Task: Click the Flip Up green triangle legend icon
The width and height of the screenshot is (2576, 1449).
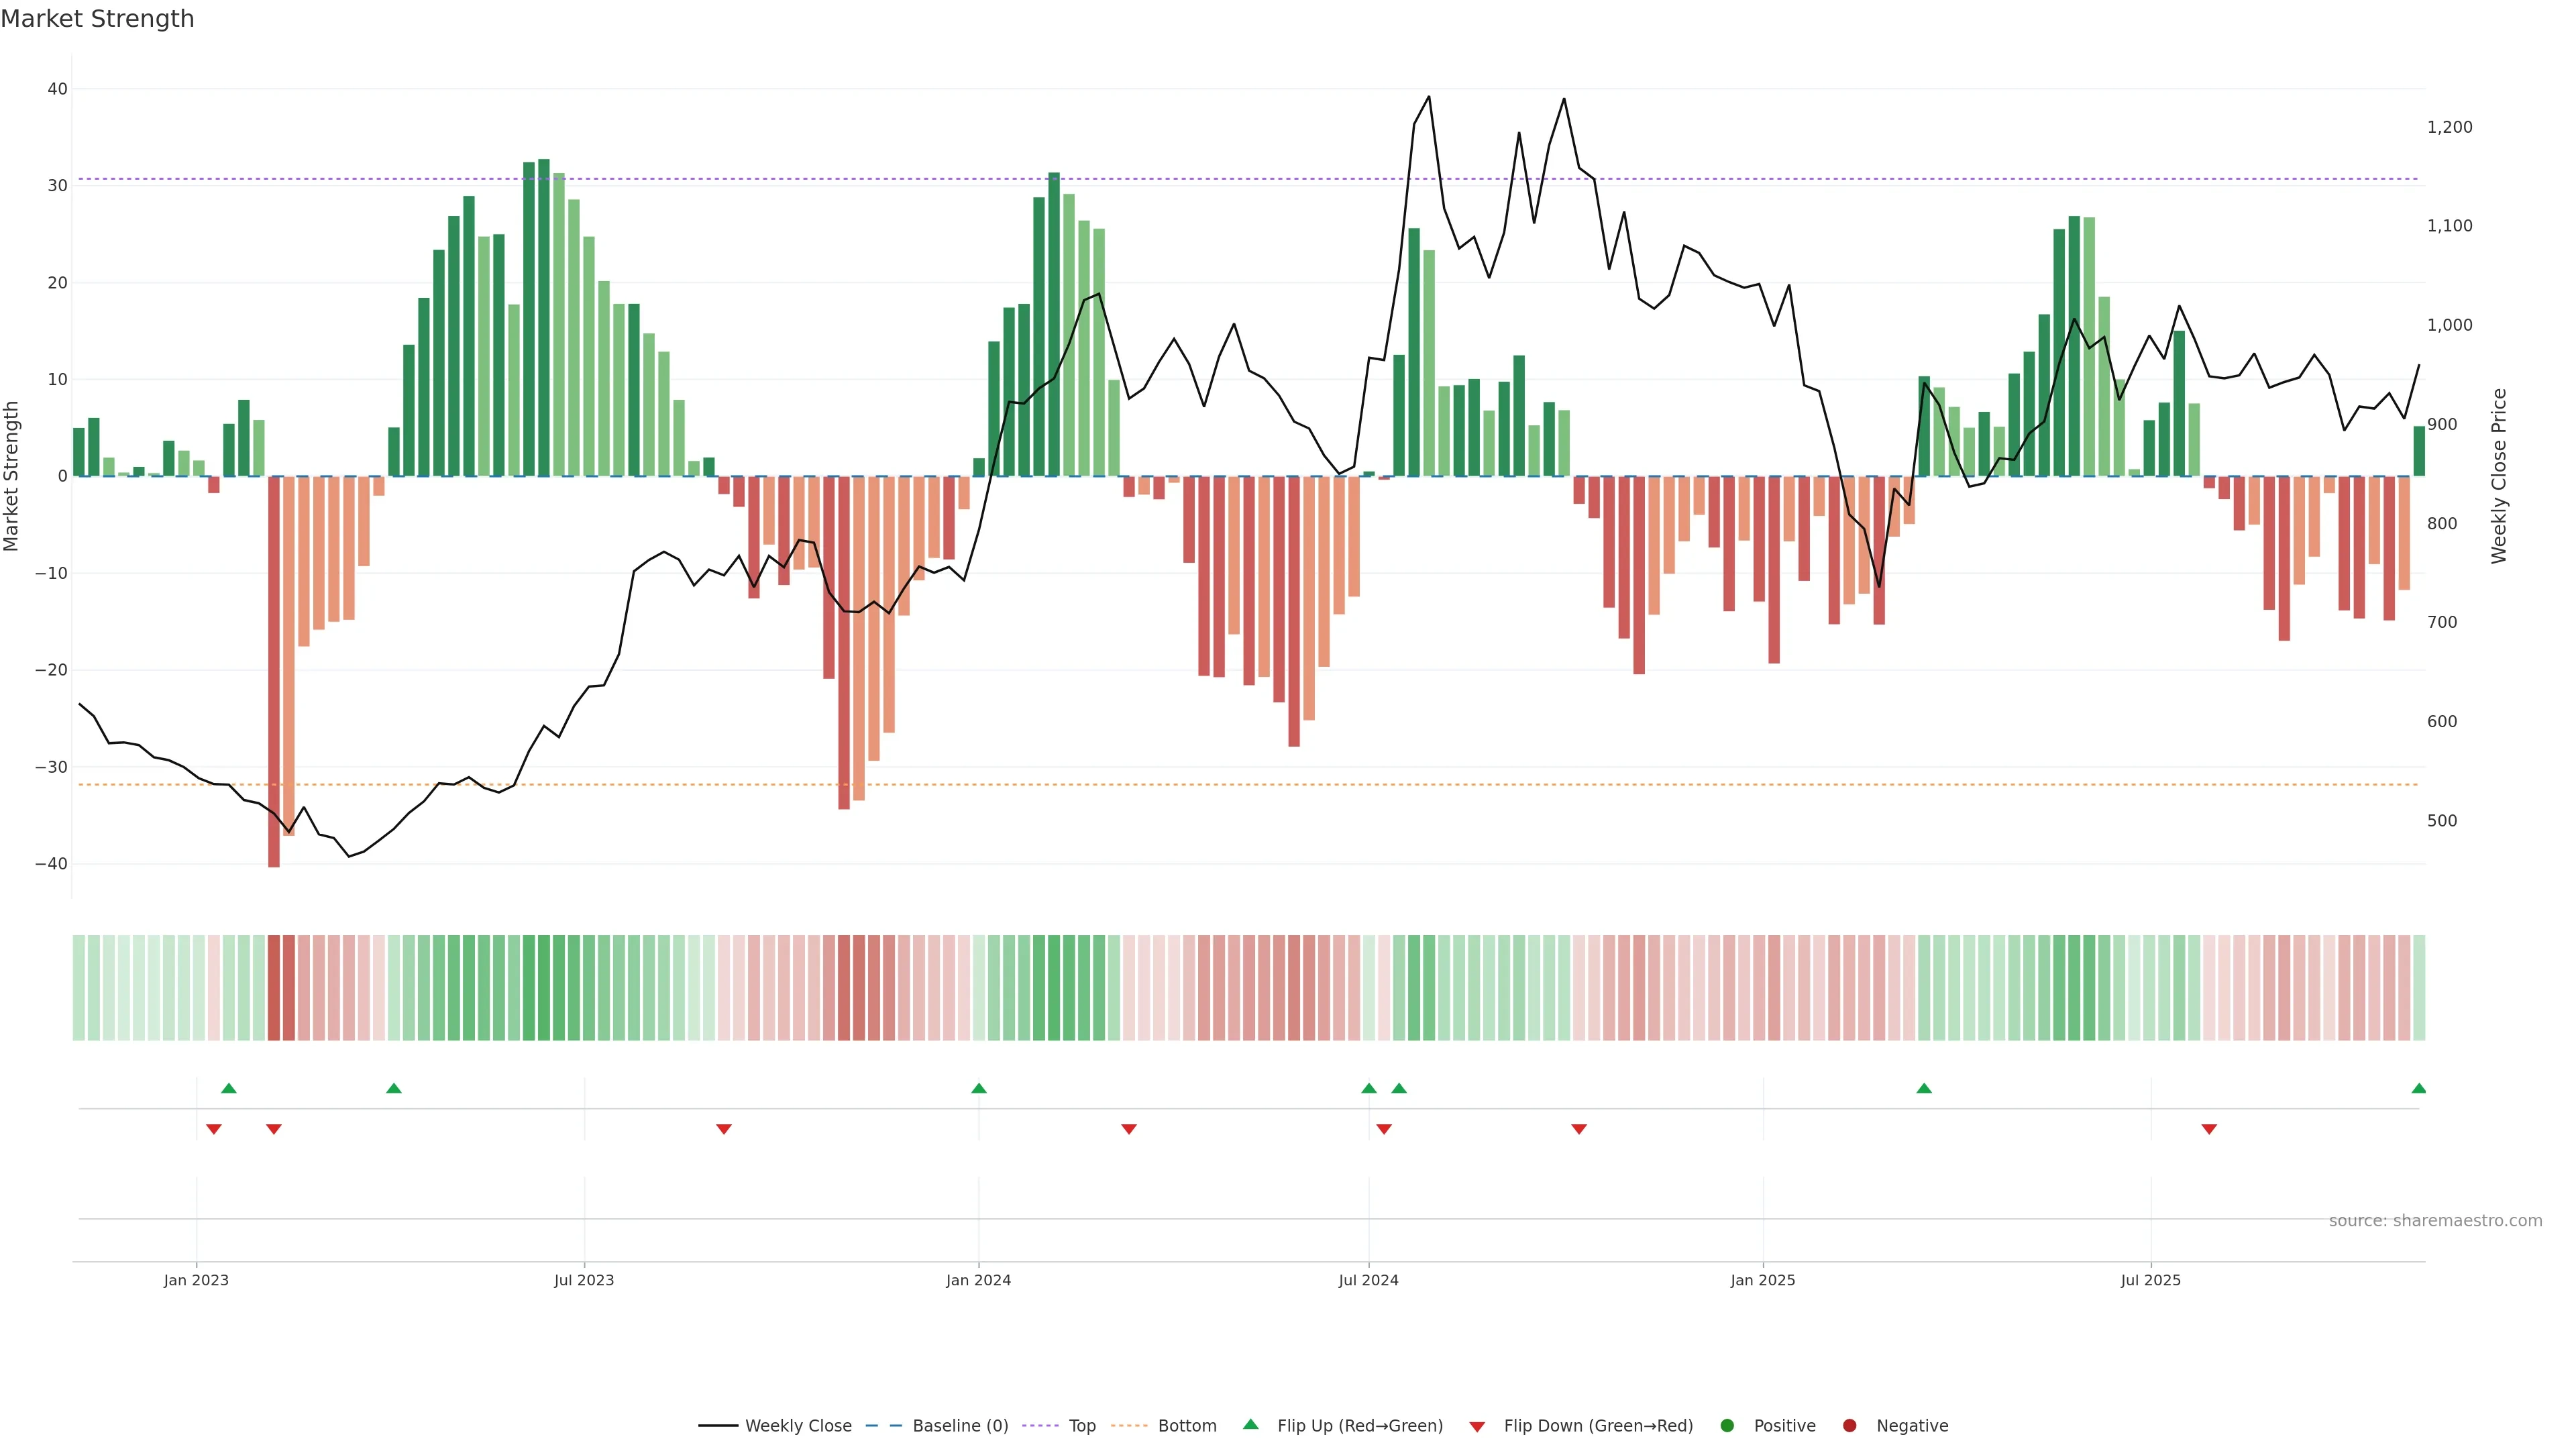Action: pyautogui.click(x=1250, y=1424)
